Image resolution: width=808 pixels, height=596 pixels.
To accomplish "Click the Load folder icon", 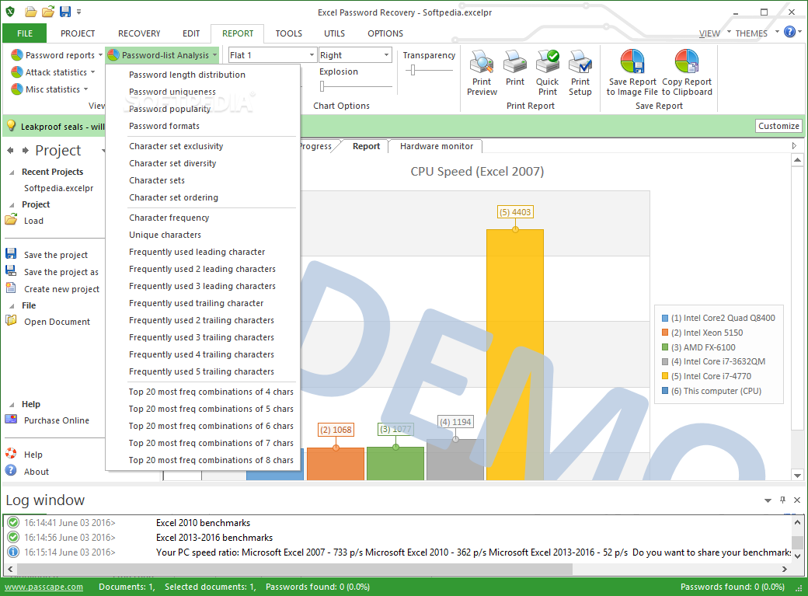I will click(x=11, y=220).
